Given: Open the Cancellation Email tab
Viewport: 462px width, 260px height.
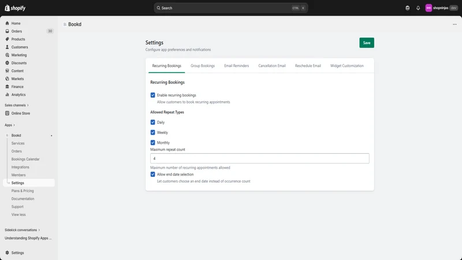Looking at the screenshot, I should coord(272,66).
